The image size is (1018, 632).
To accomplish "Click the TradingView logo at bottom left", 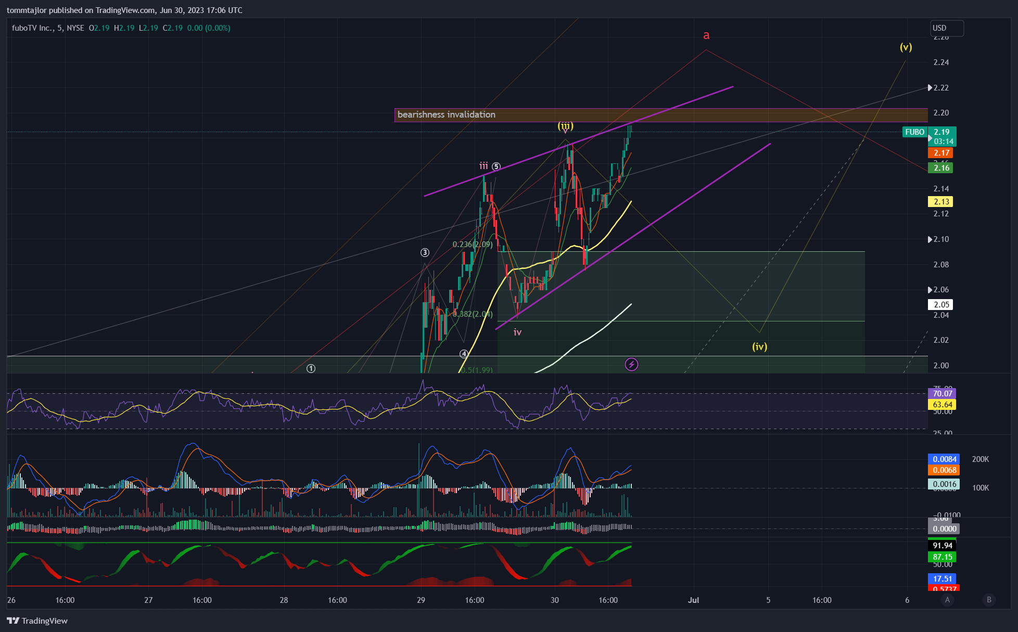I will (37, 621).
